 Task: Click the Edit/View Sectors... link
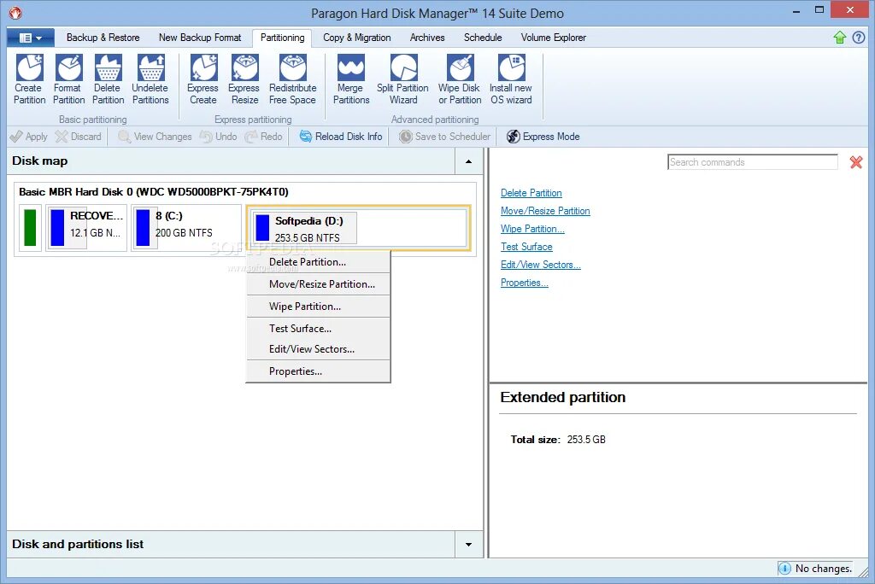pyautogui.click(x=541, y=265)
